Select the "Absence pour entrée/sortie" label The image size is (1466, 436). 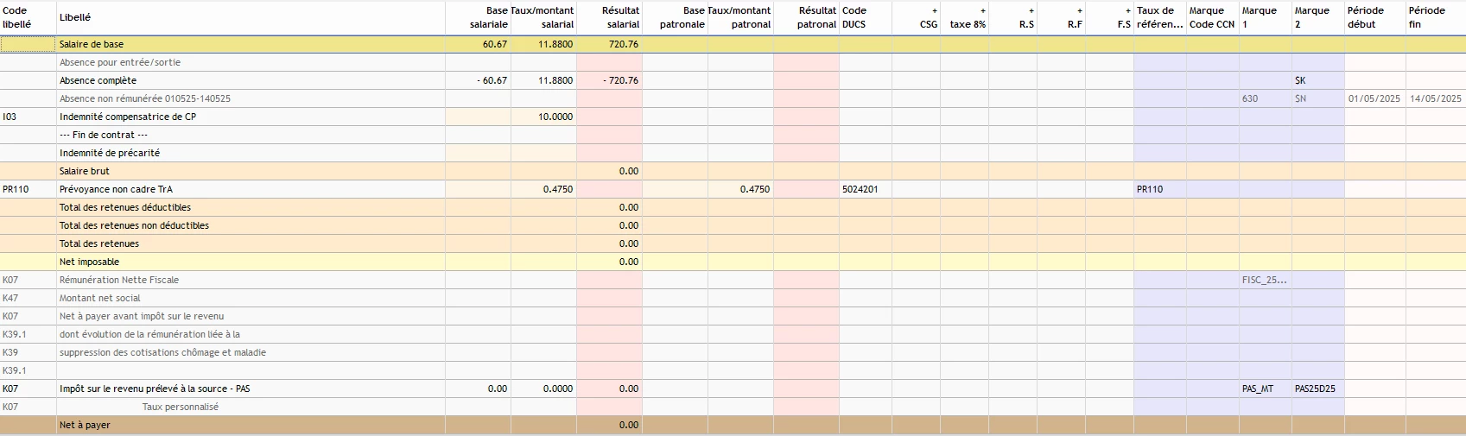tap(120, 62)
